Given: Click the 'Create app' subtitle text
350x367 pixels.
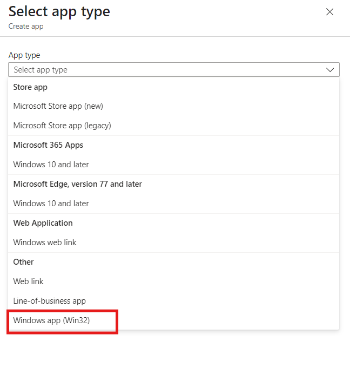Looking at the screenshot, I should (26, 27).
